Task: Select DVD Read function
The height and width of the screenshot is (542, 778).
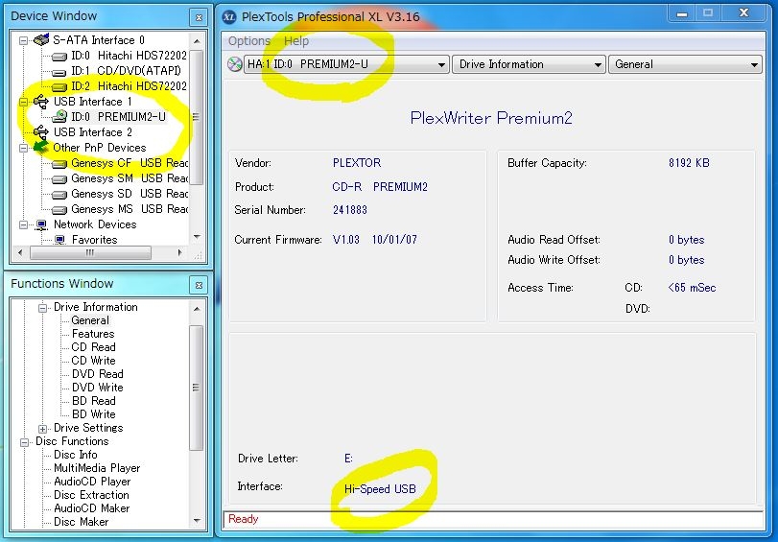Action: pyautogui.click(x=97, y=374)
